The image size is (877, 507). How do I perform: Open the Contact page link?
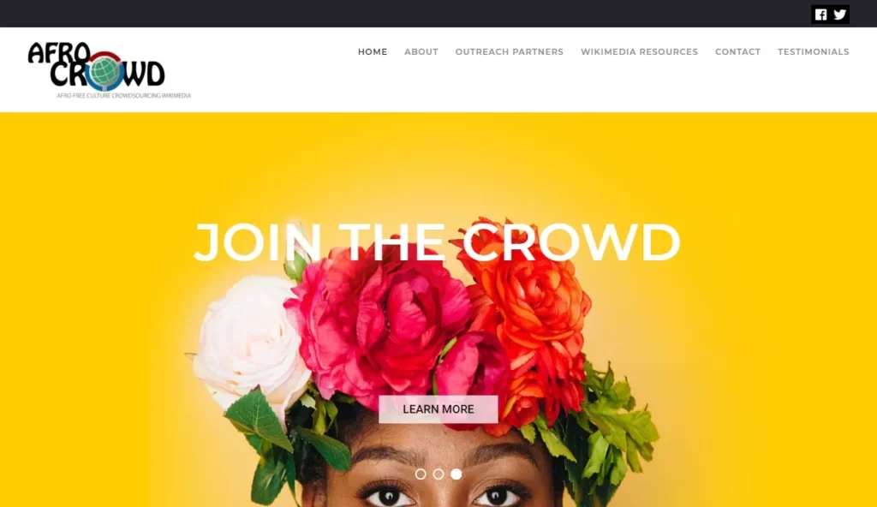(x=737, y=51)
